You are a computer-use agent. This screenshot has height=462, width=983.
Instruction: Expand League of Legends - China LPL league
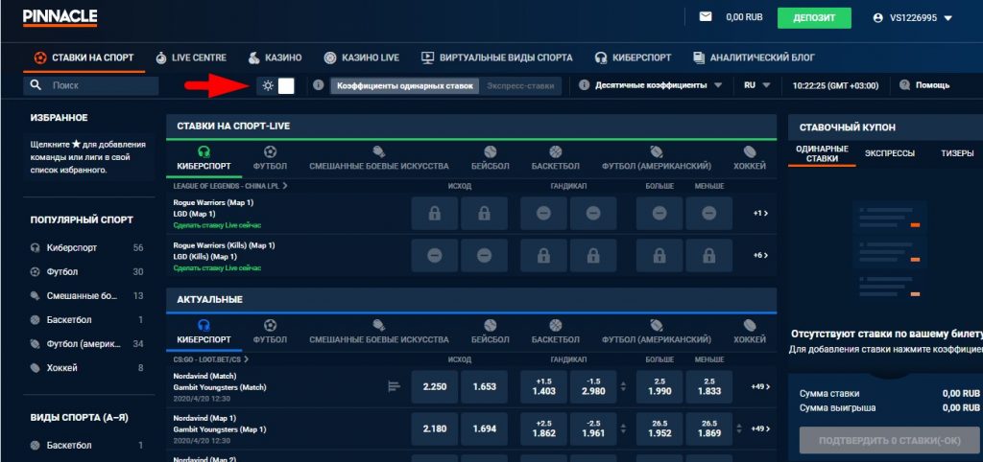230,186
